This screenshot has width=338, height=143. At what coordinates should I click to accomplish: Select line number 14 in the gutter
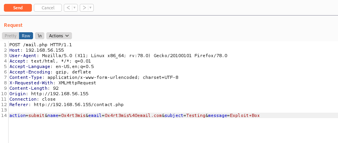click(x=4, y=115)
